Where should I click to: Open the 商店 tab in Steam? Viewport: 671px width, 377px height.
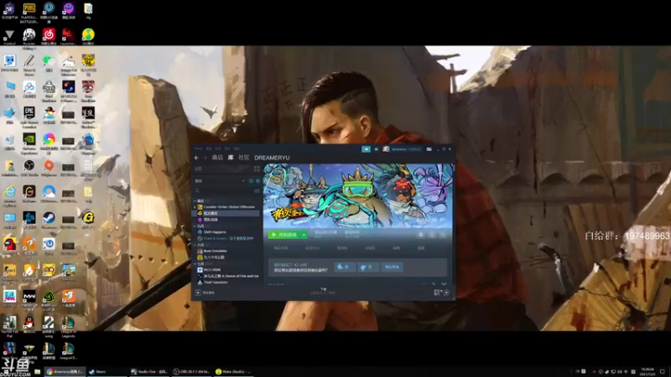coord(217,158)
